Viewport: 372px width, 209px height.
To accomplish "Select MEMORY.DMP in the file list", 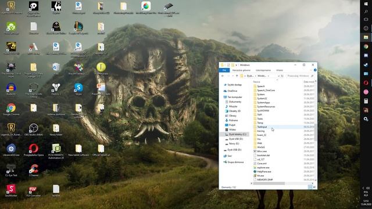I will coord(265,179).
